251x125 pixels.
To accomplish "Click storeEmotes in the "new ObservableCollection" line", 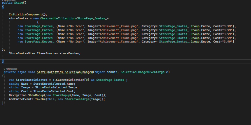I will pyautogui.click(x=19, y=18).
